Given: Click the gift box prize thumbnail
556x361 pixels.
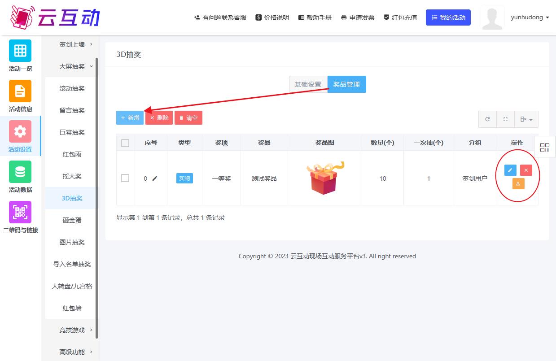Looking at the screenshot, I should (324, 178).
